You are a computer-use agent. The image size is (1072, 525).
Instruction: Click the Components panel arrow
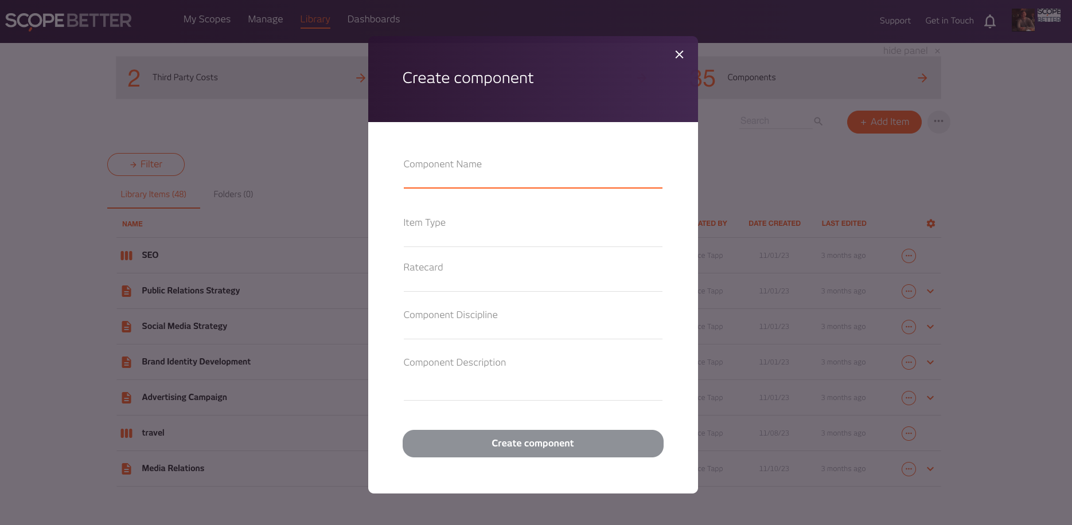click(x=922, y=78)
